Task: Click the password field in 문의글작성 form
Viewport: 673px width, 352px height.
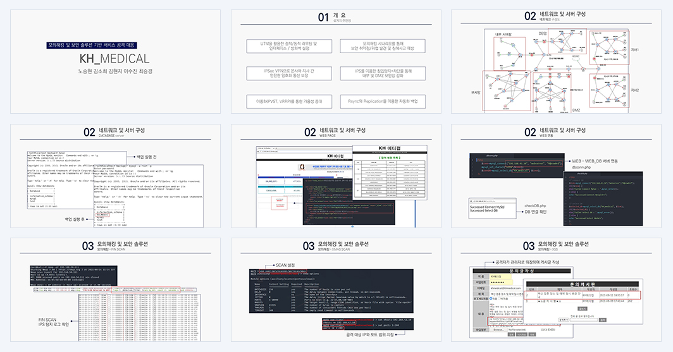Action: (x=501, y=282)
